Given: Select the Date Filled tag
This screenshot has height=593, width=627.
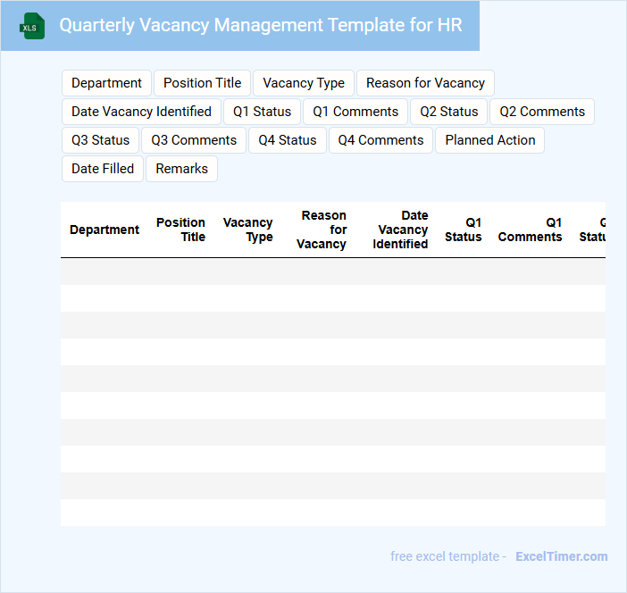Looking at the screenshot, I should [x=103, y=169].
